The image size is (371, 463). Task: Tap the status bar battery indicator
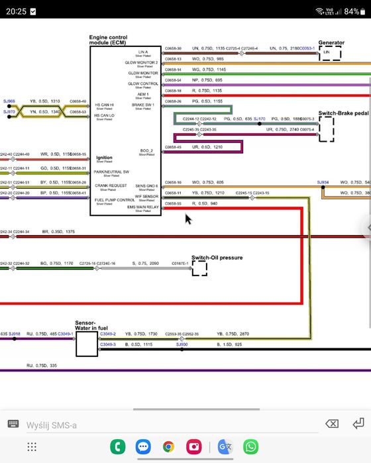(x=362, y=11)
